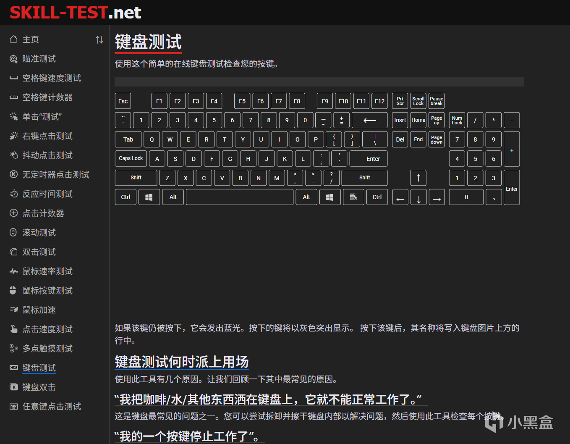Click the SKILL-TEST.net logo

(76, 13)
